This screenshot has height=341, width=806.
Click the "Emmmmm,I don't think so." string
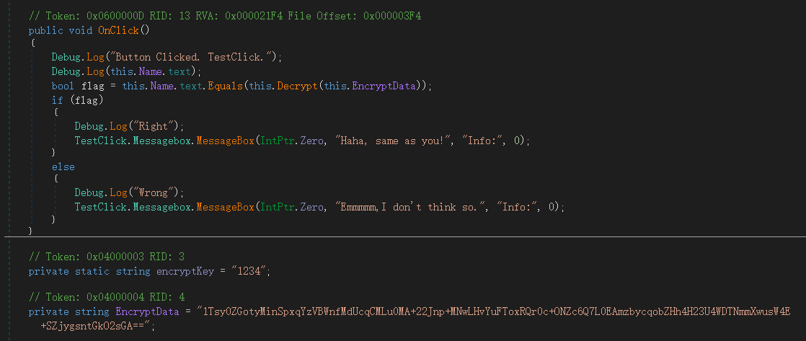(407, 207)
